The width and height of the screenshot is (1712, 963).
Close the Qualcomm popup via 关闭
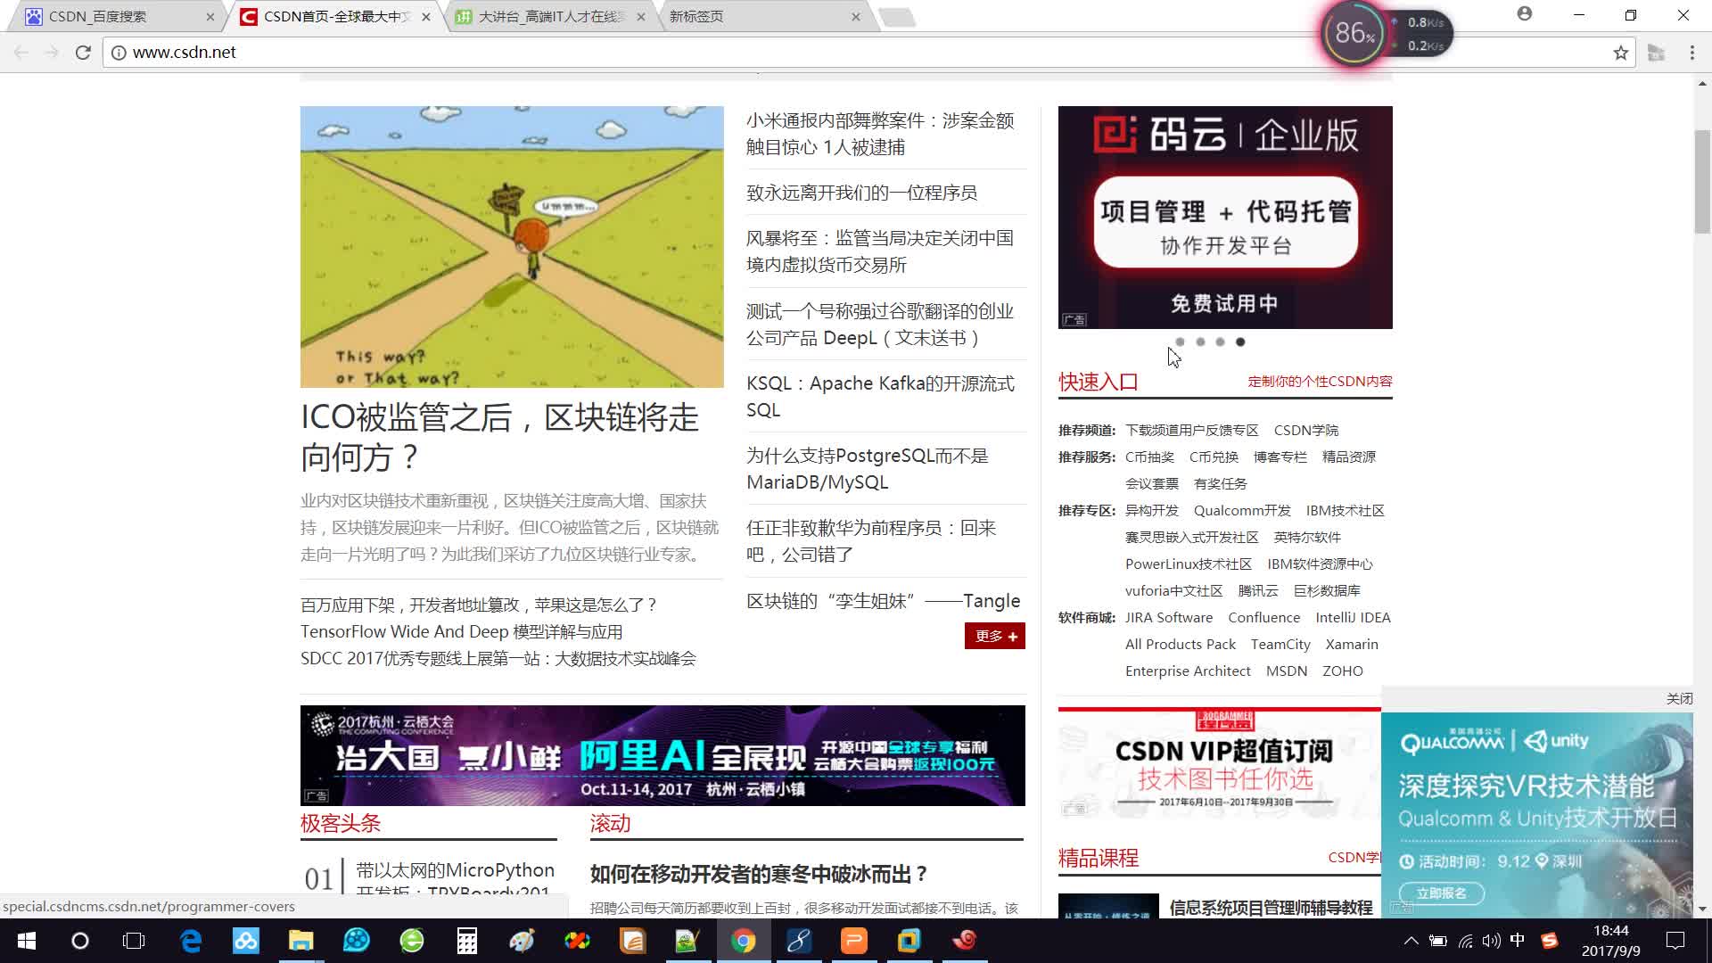[x=1679, y=698]
